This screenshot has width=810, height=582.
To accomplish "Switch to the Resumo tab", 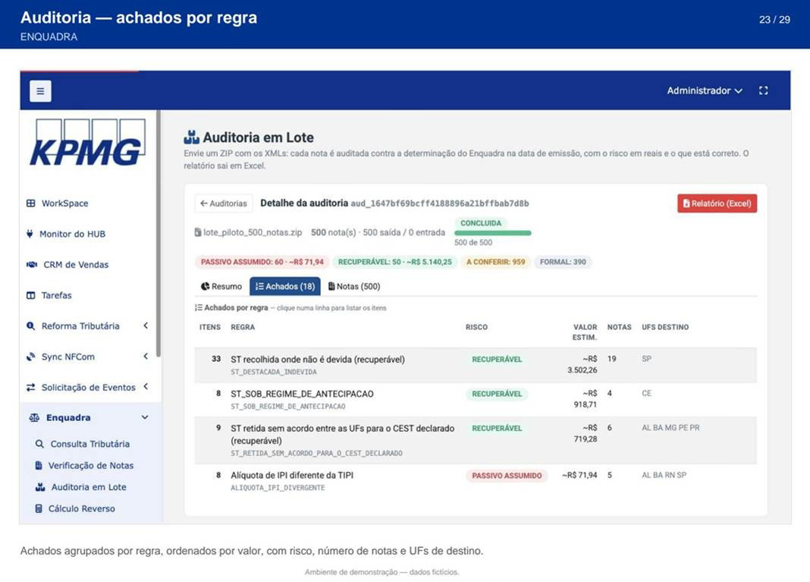I will (x=221, y=286).
